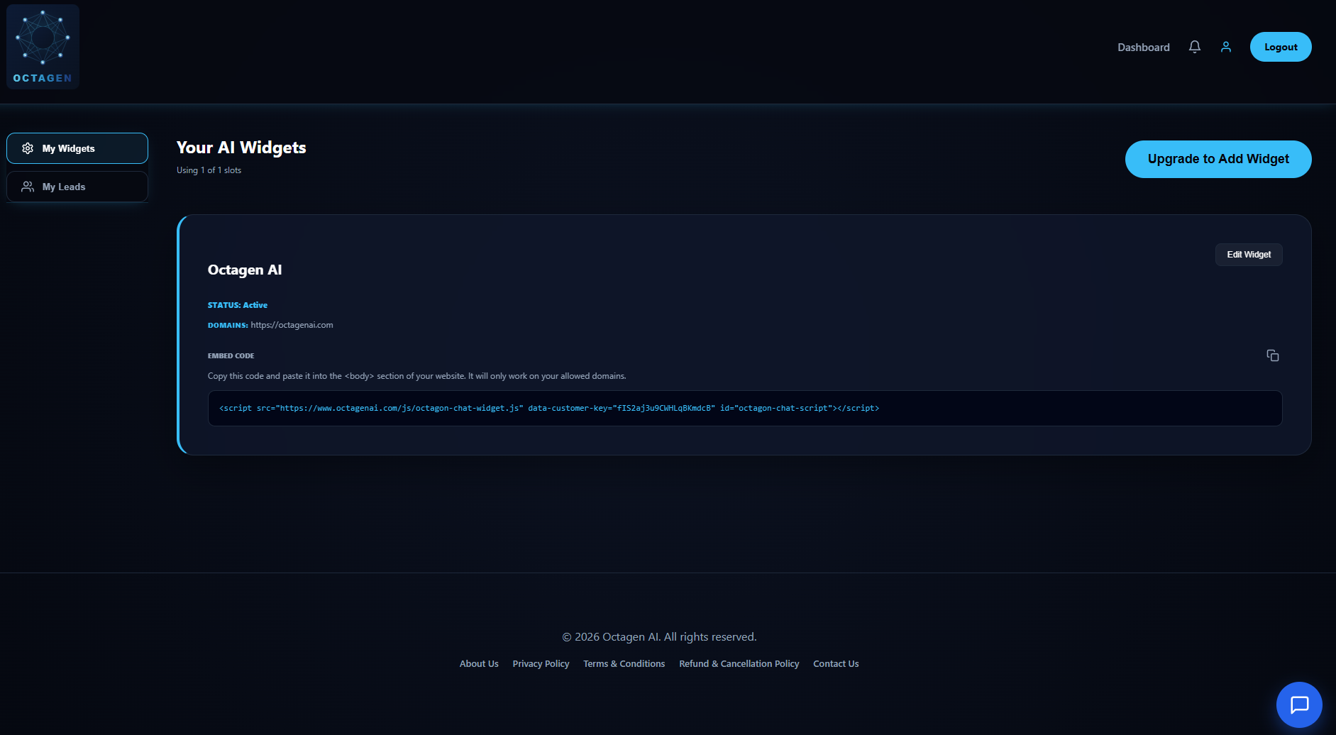Open notifications bell icon
Screen dimensions: 1336x735
click(x=1195, y=47)
